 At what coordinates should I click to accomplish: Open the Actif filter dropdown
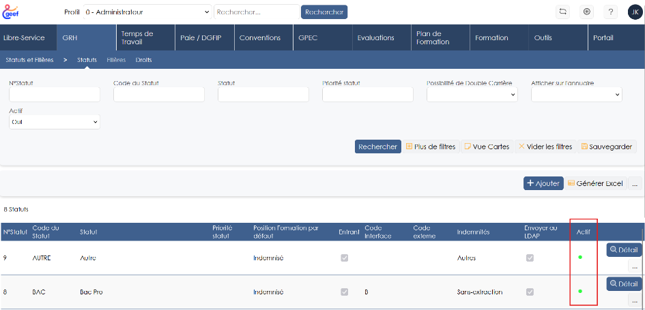click(x=55, y=122)
